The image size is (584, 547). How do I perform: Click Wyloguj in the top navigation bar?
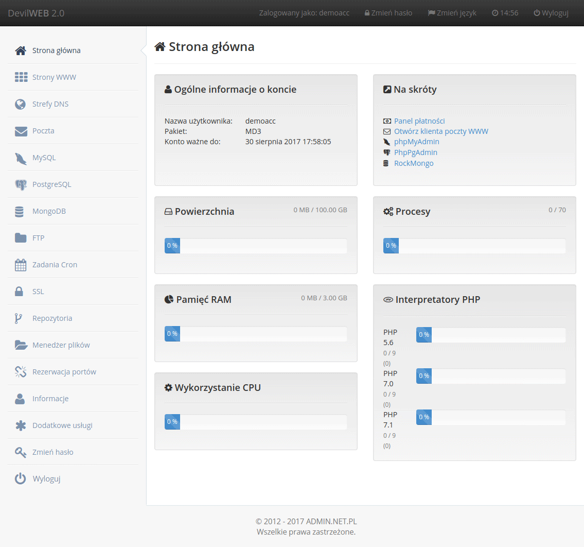click(551, 13)
